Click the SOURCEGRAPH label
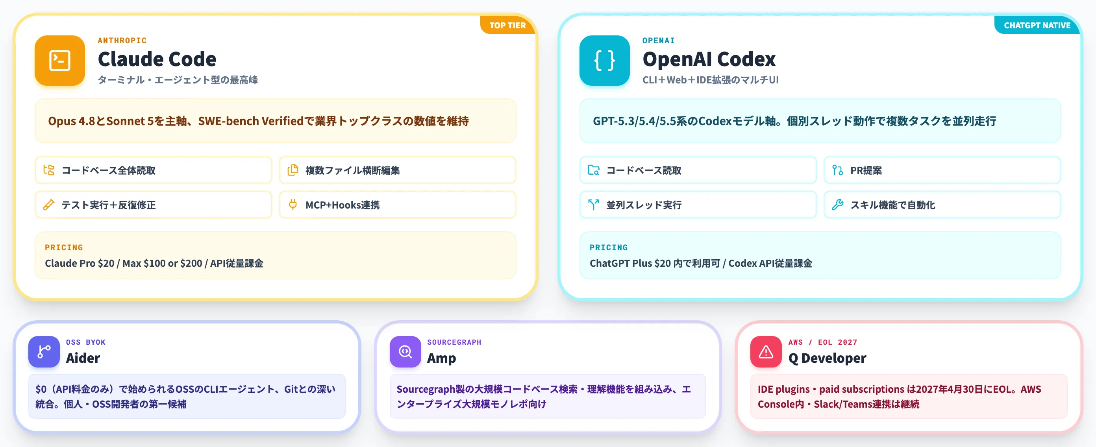This screenshot has width=1096, height=447. [x=454, y=342]
